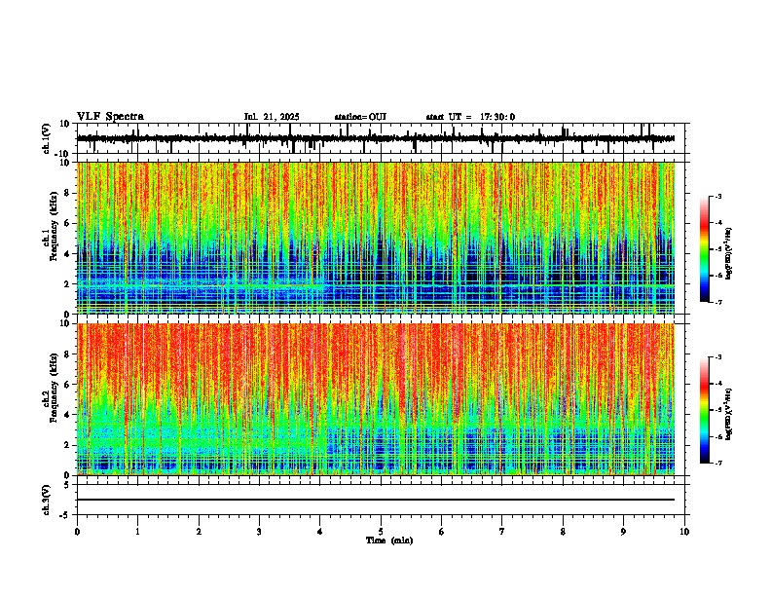Click the 5 tick on the Time axis
This screenshot has height=596, width=771.
point(381,532)
